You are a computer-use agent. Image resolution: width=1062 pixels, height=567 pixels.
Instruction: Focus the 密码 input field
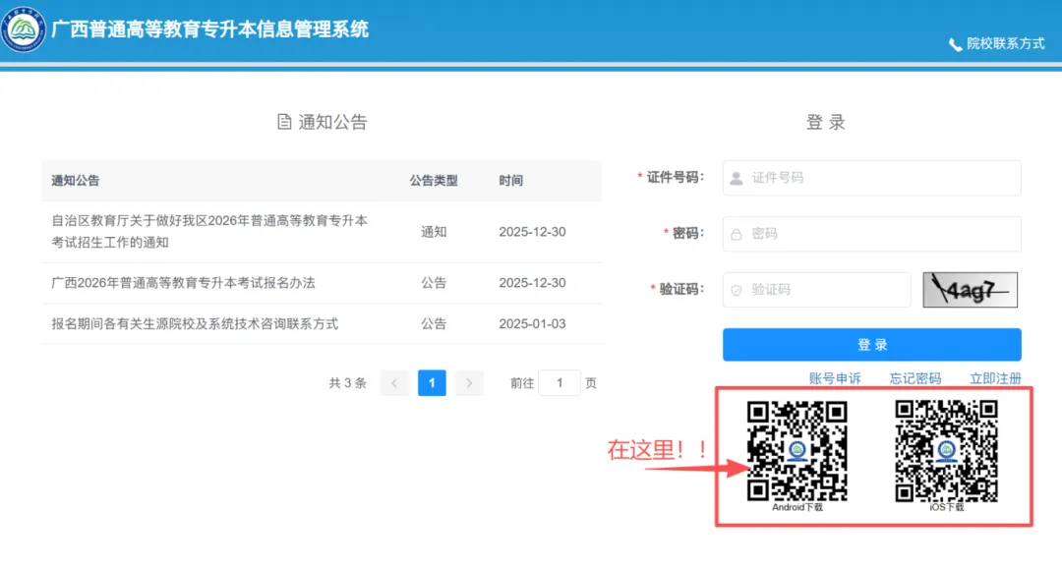tap(871, 234)
